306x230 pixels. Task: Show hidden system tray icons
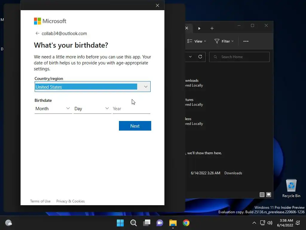point(254,223)
